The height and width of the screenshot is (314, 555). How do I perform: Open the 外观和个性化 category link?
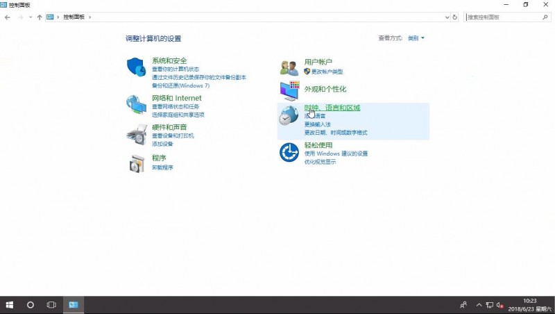coord(325,90)
